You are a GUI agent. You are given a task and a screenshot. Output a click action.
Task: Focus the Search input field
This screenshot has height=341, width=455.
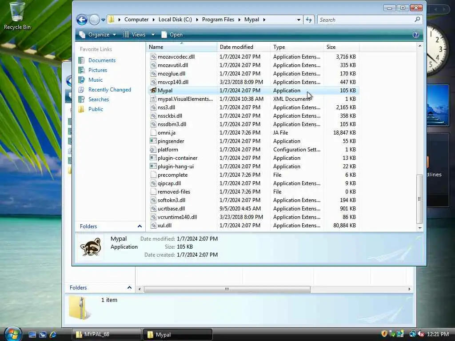[x=366, y=20]
